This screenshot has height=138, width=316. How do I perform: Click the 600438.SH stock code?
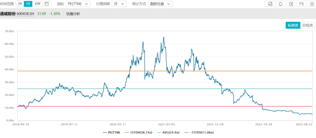(x=25, y=14)
